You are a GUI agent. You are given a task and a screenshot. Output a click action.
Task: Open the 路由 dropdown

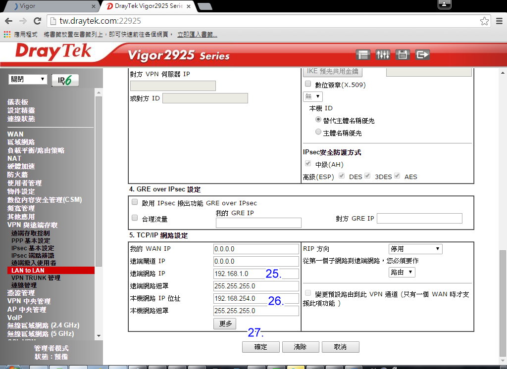click(402, 272)
